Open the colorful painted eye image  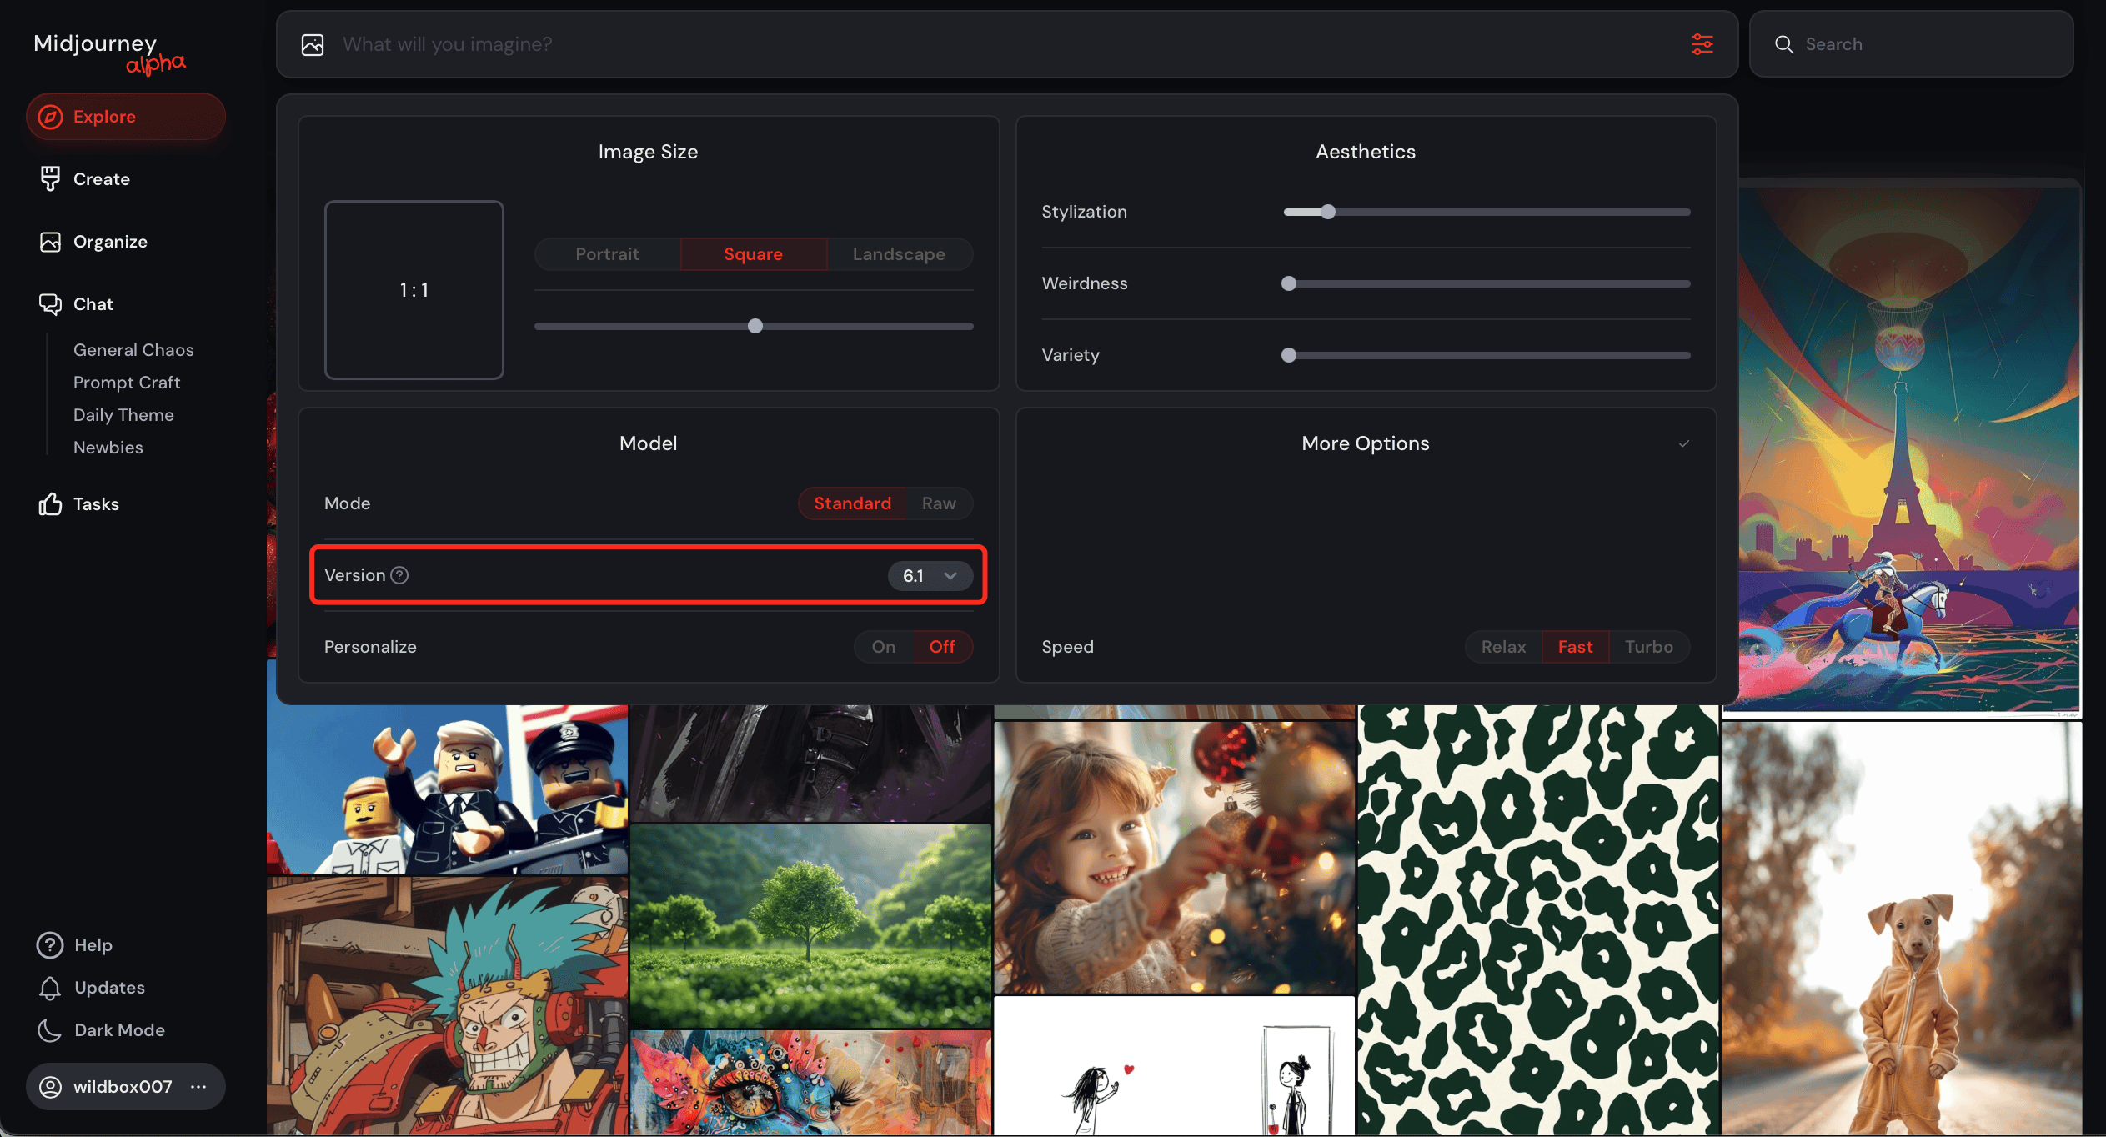click(810, 1083)
